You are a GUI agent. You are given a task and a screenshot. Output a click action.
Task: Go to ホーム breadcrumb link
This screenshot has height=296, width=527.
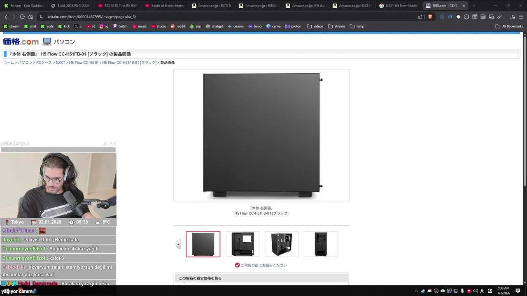(x=9, y=62)
